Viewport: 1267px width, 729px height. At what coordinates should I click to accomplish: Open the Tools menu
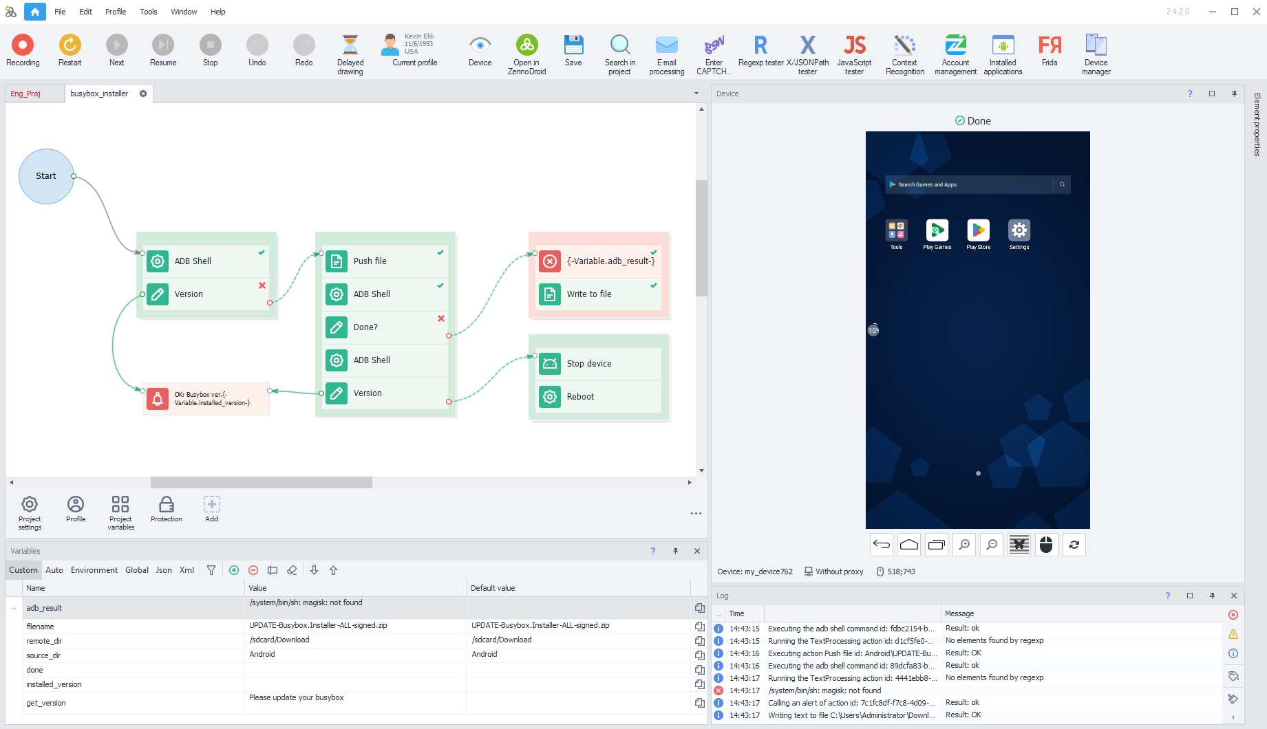point(149,12)
